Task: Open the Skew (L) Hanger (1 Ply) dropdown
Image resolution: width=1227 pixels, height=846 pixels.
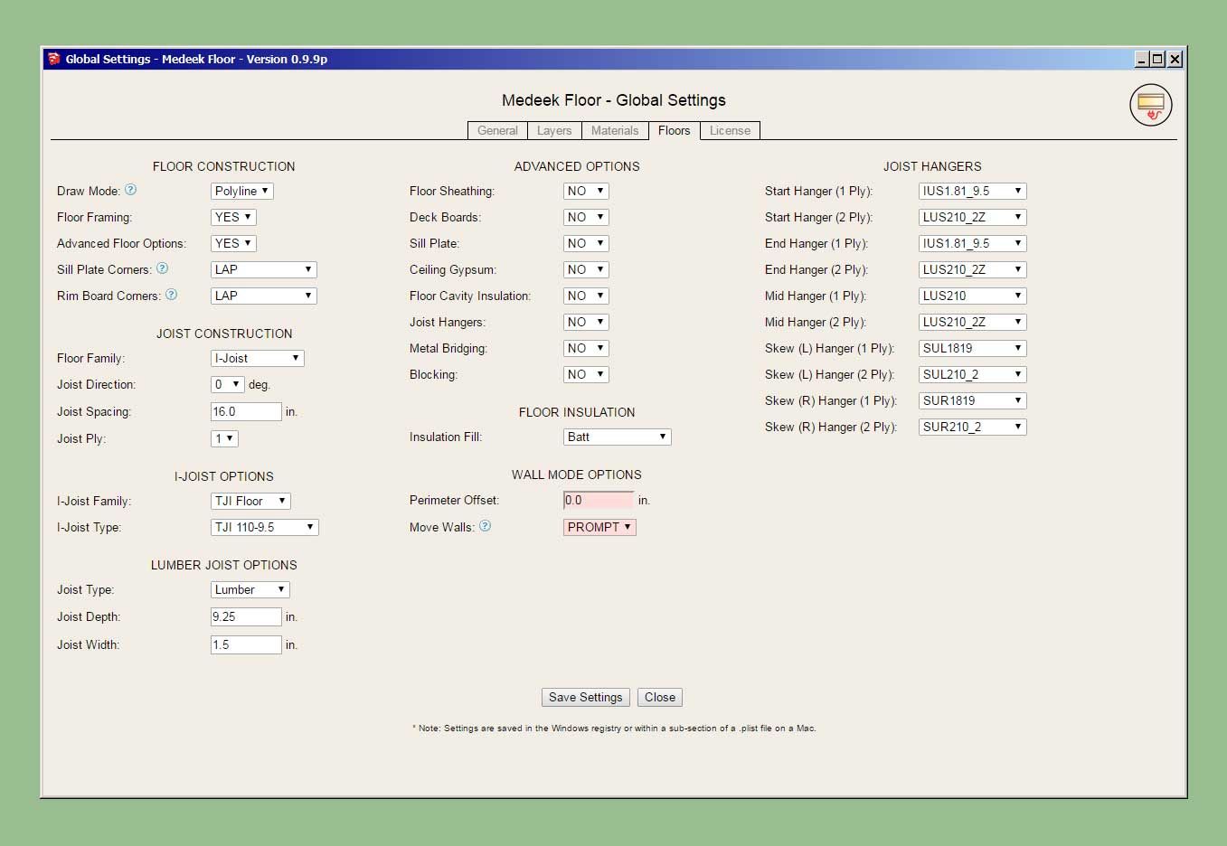Action: [972, 348]
